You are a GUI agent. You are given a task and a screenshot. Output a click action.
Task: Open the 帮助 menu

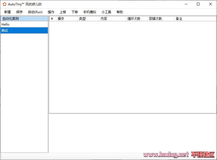point(120,12)
